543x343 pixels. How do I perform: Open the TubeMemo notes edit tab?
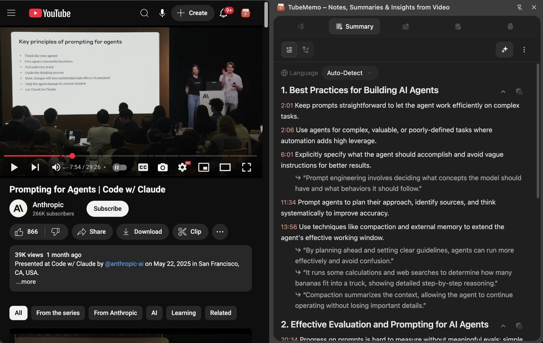click(458, 26)
